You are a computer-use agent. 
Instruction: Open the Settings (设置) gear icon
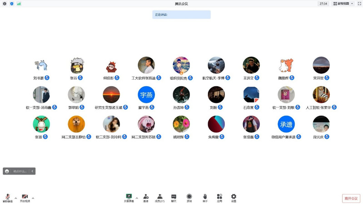234,197
